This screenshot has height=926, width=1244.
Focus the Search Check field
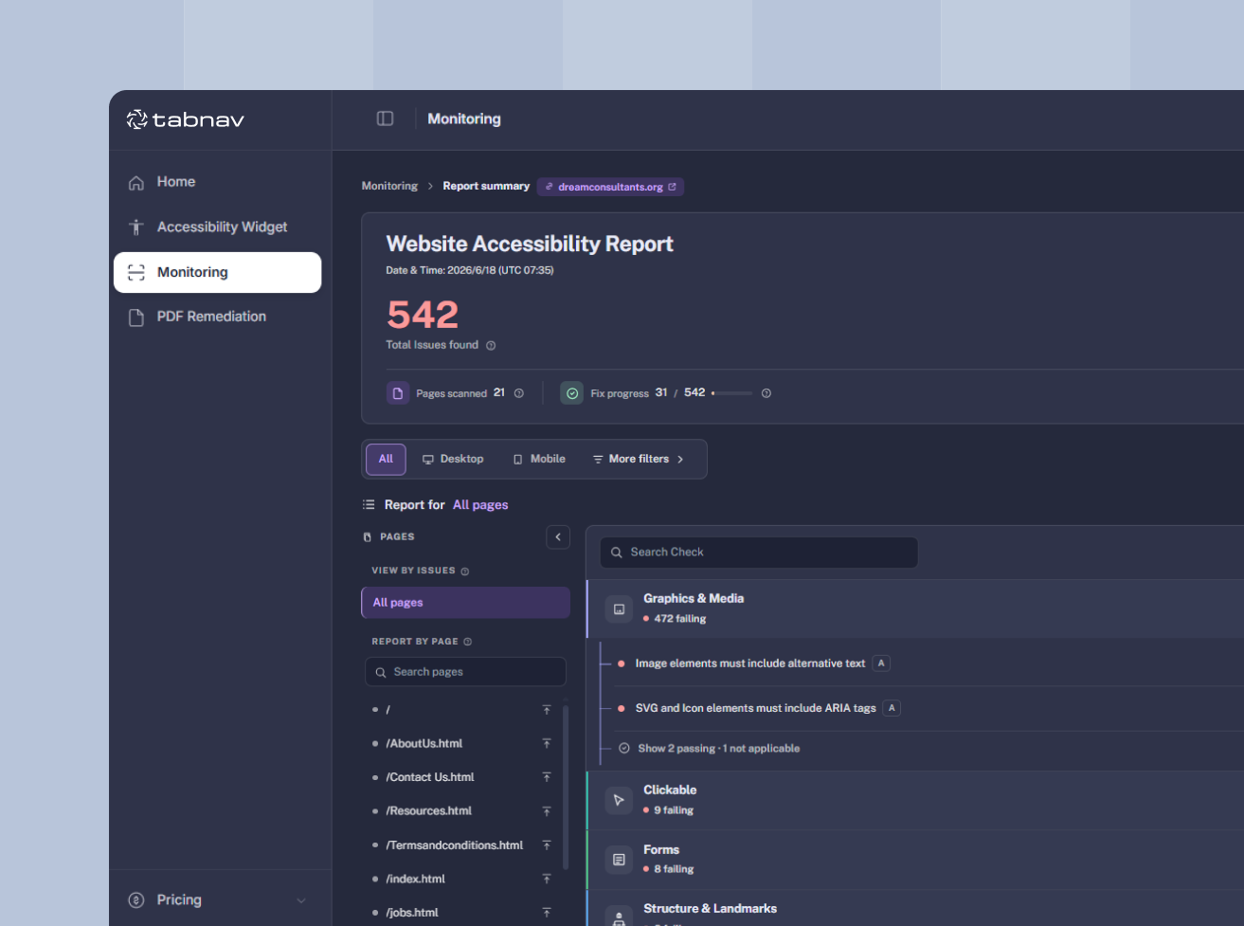759,553
